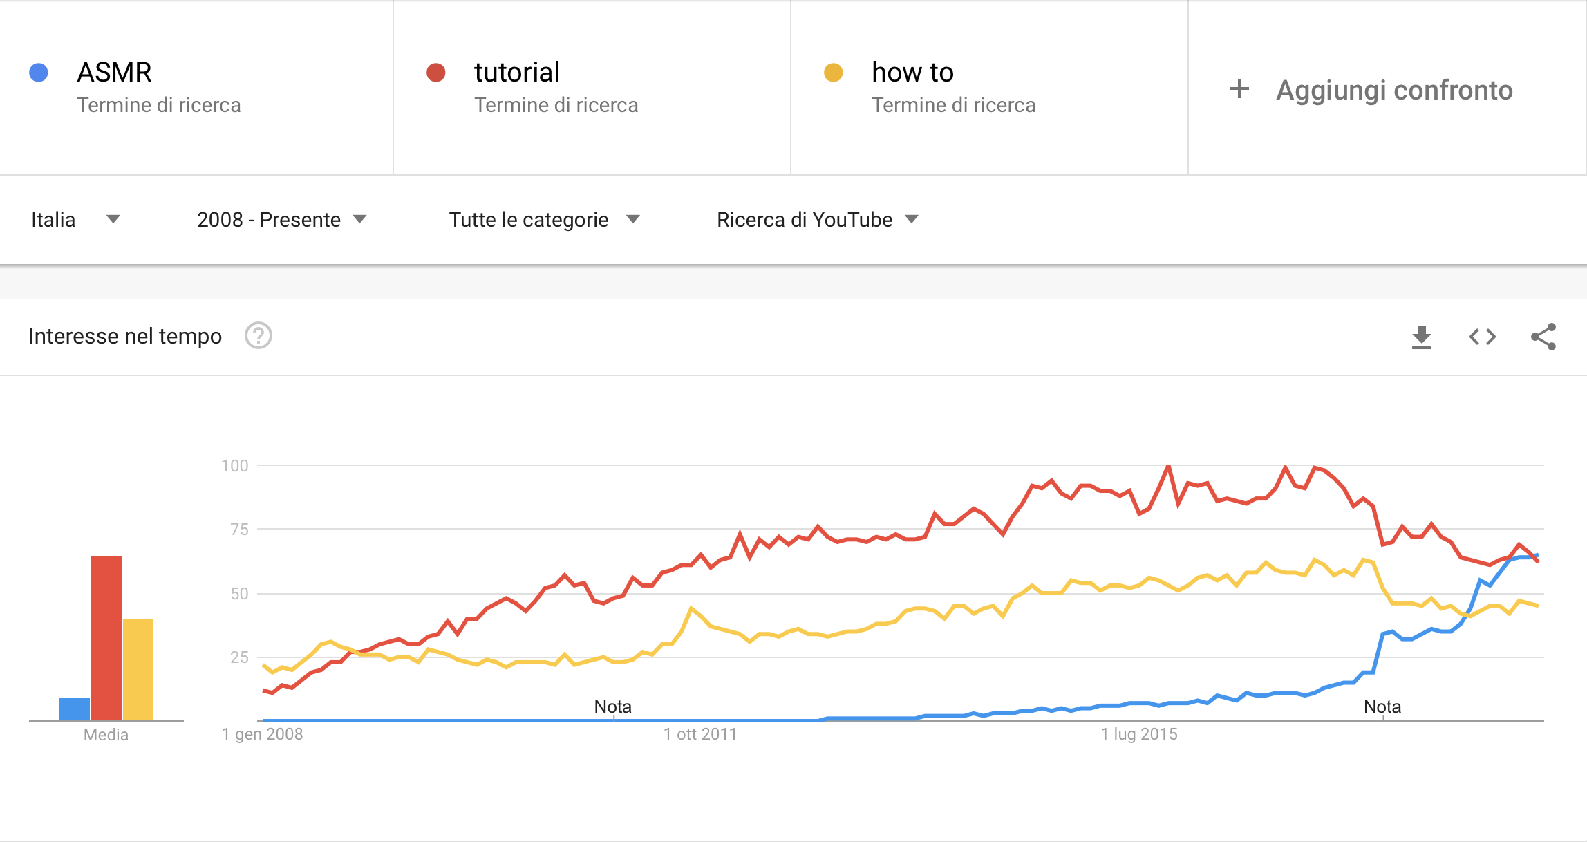Click the yellow how to color dot
Screen dimensions: 1587x842
834,73
